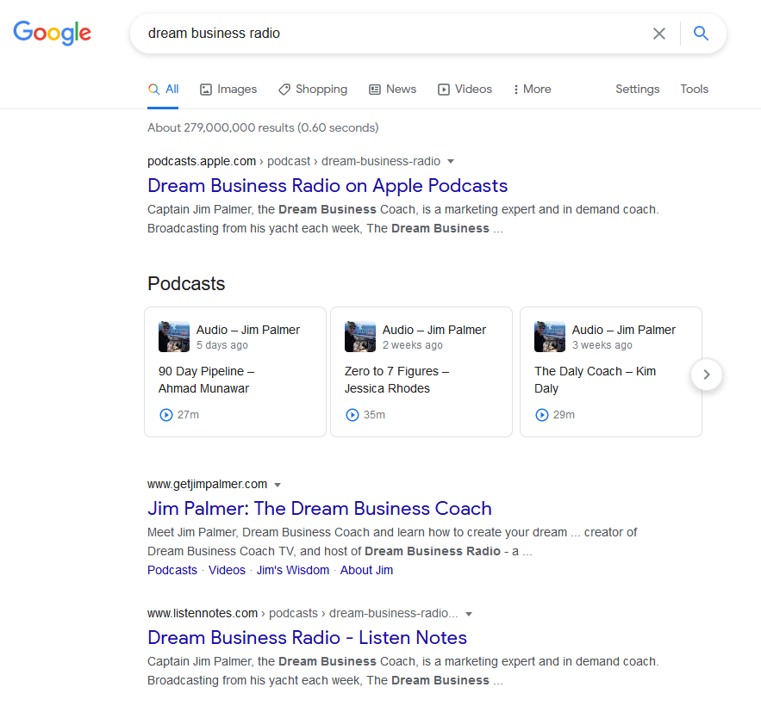761x712 pixels.
Task: Expand the podcasts.apple.com result dropdown arrow
Action: pyautogui.click(x=451, y=161)
